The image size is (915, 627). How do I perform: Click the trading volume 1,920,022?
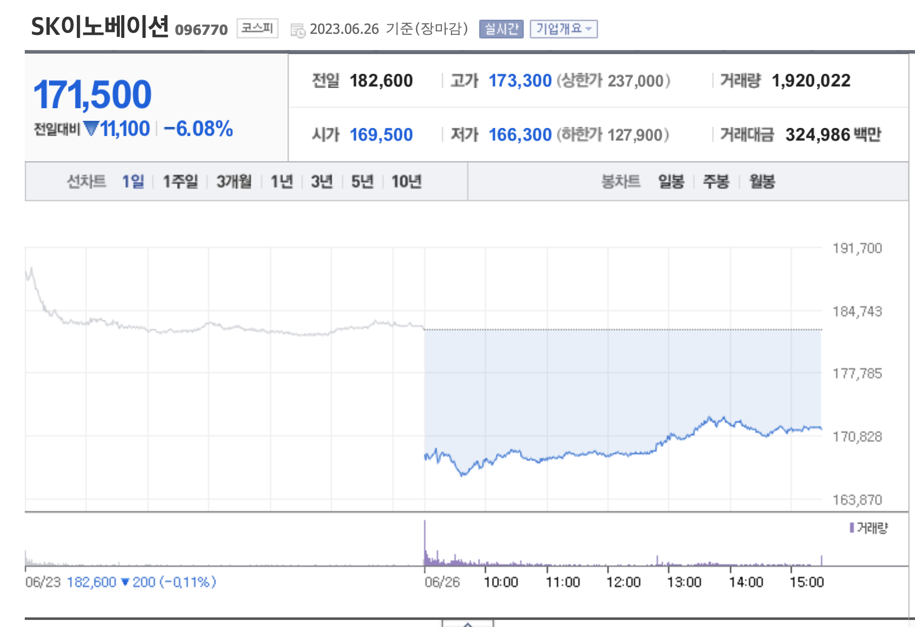pos(811,81)
